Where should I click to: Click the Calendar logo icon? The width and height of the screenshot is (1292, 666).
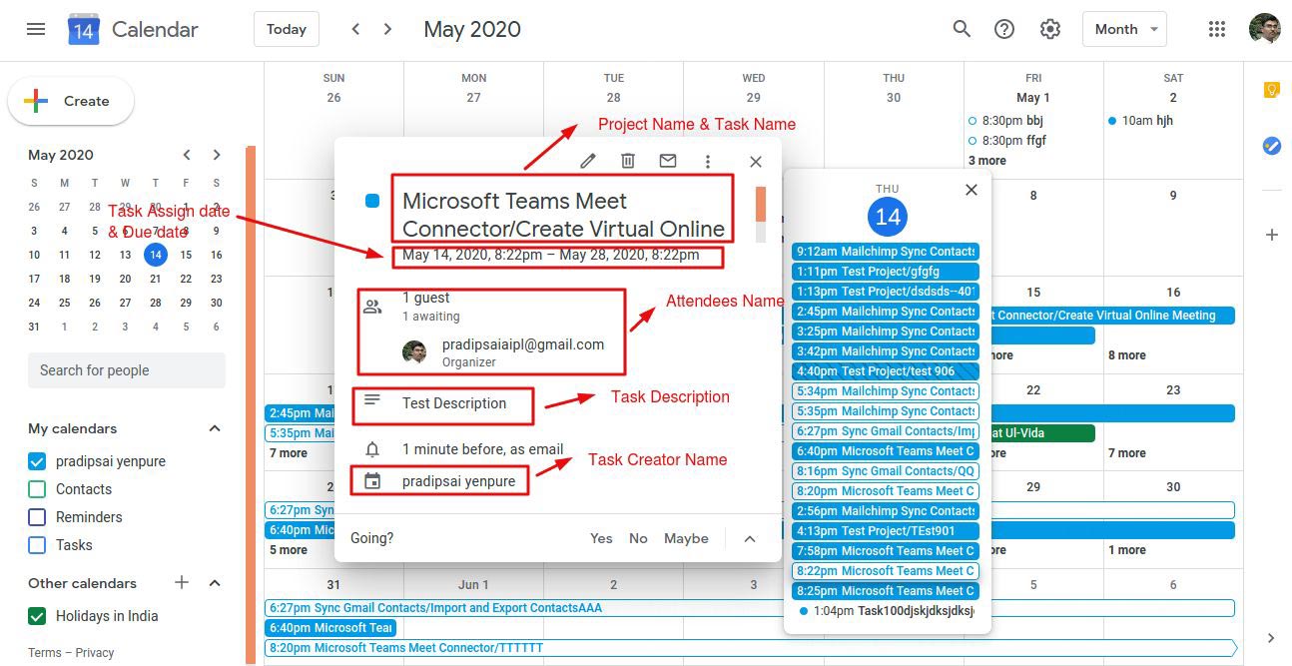pos(84,30)
